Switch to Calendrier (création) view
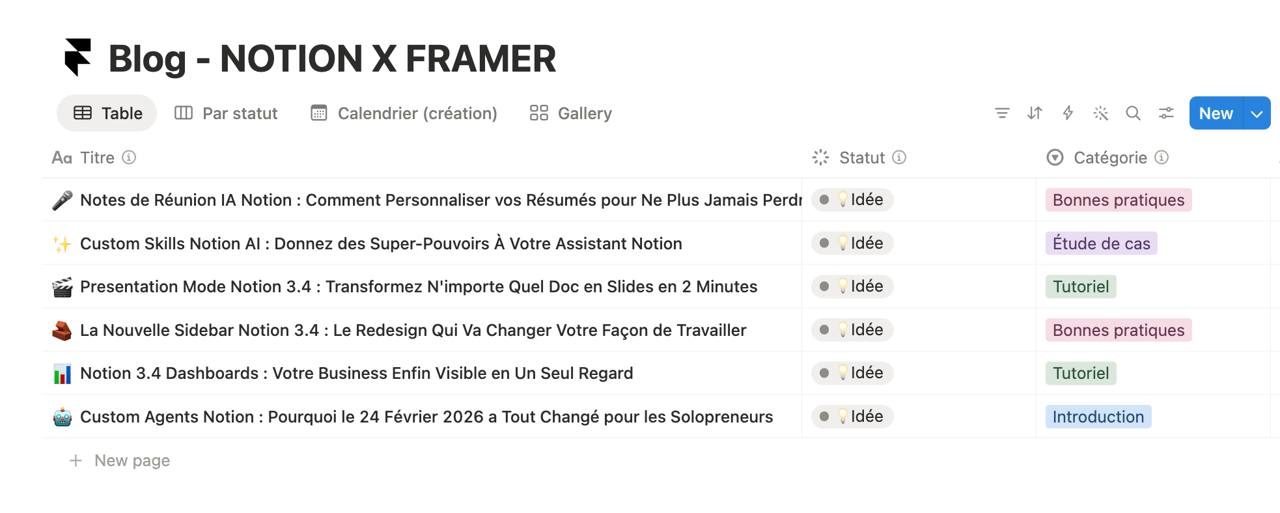This screenshot has height=513, width=1280. pos(404,113)
